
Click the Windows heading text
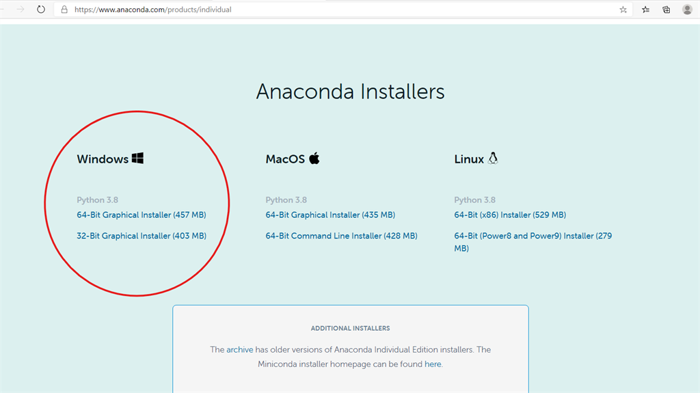point(103,159)
